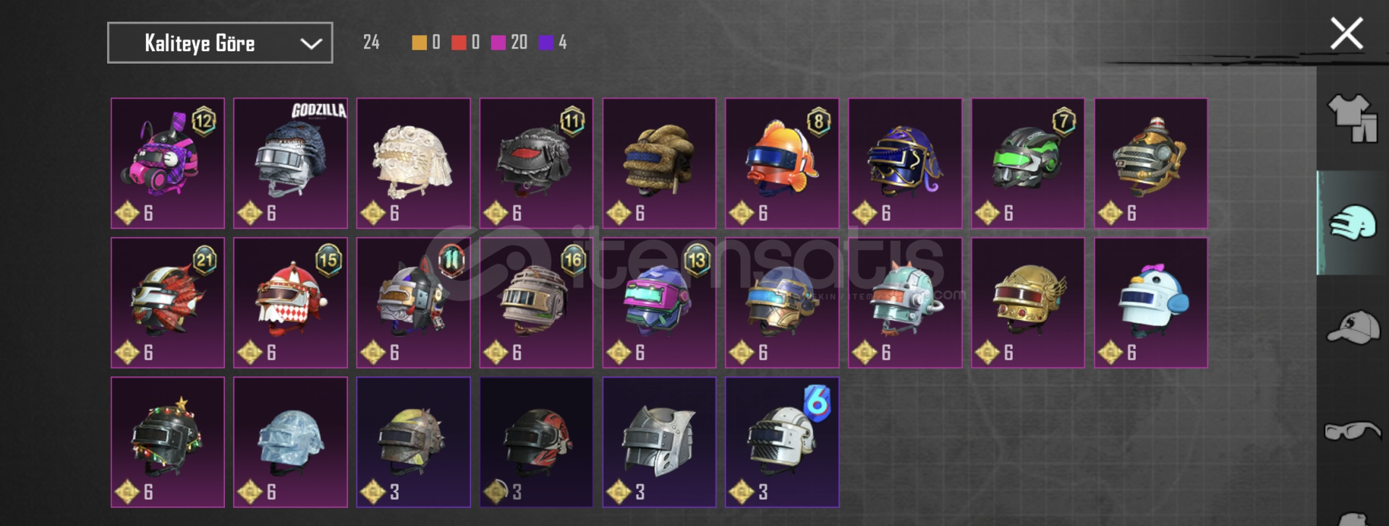Close the inventory with the X
1389x526 pixels.
(1346, 34)
